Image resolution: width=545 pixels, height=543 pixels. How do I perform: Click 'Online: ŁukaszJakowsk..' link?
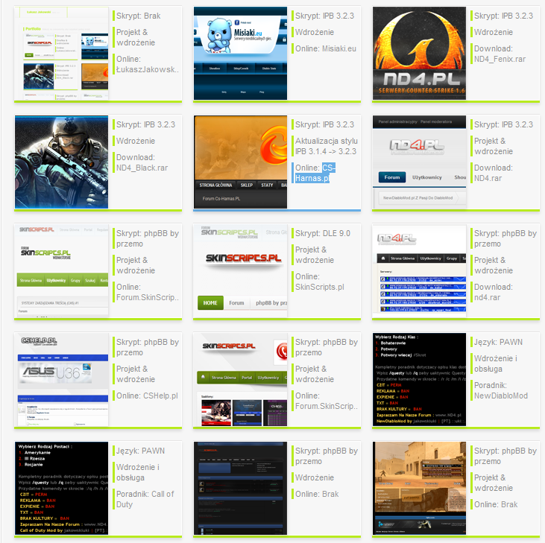coord(148,64)
